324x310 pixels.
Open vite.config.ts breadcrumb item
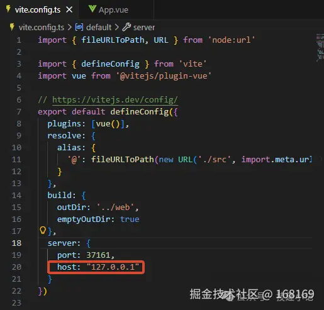(x=42, y=27)
